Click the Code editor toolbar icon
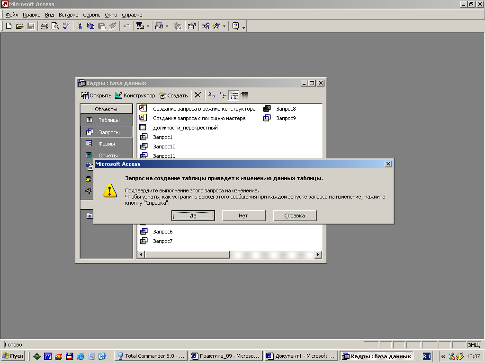485x363 pixels. click(178, 26)
